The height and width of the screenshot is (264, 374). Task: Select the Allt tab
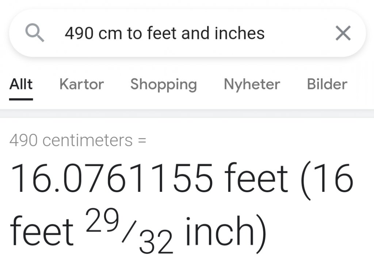pos(21,84)
